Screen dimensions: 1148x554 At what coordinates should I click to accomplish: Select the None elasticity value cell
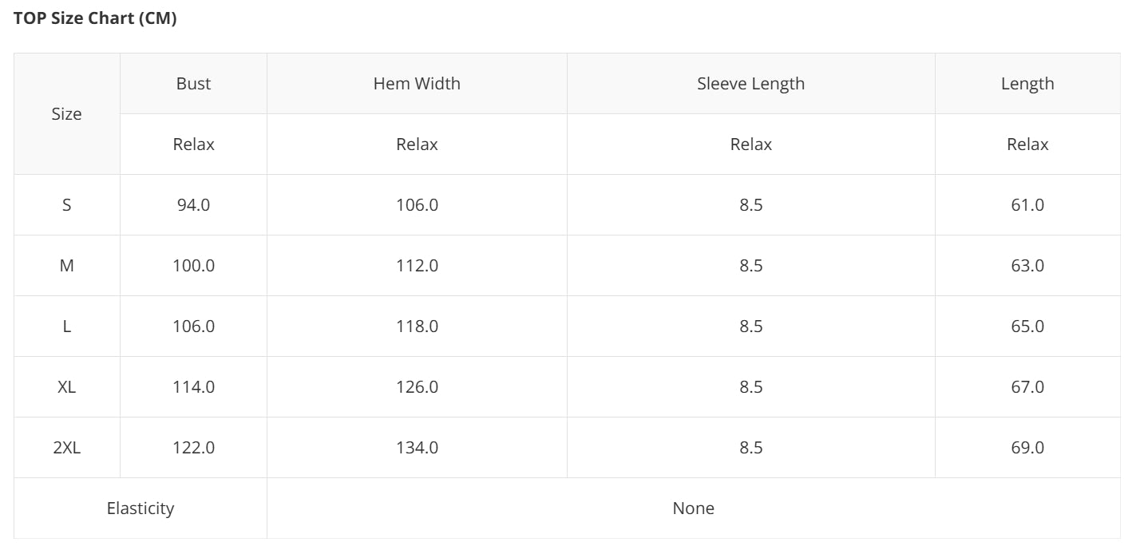click(693, 508)
